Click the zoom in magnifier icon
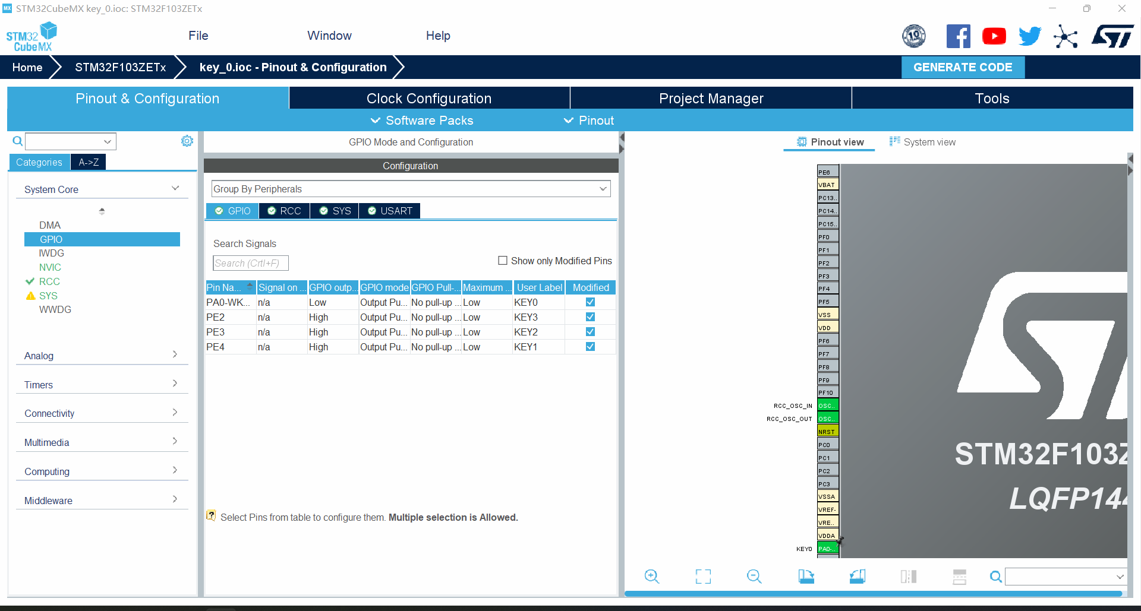Image resolution: width=1141 pixels, height=611 pixels. tap(652, 577)
